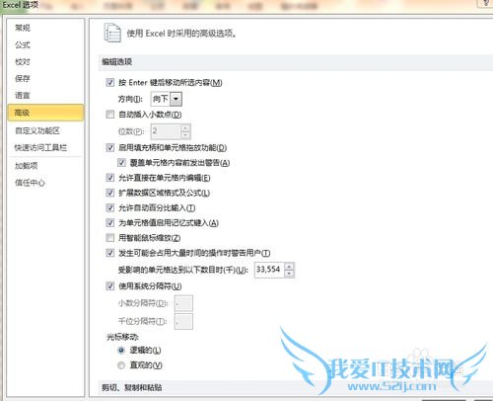
Task: Enable 用智能鼠标缩放 checkbox
Action: (x=110, y=238)
